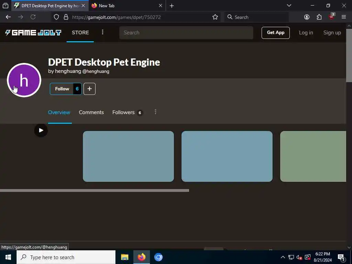
Task: Open the STORE section
Action: pyautogui.click(x=80, y=33)
